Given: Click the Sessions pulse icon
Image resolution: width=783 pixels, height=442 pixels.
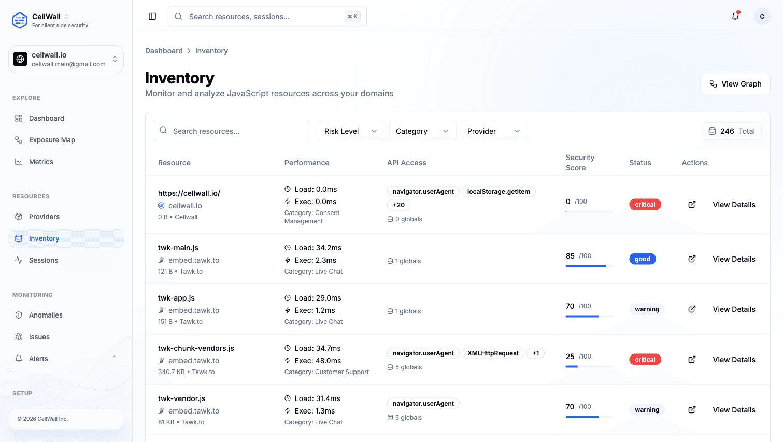Looking at the screenshot, I should point(19,260).
